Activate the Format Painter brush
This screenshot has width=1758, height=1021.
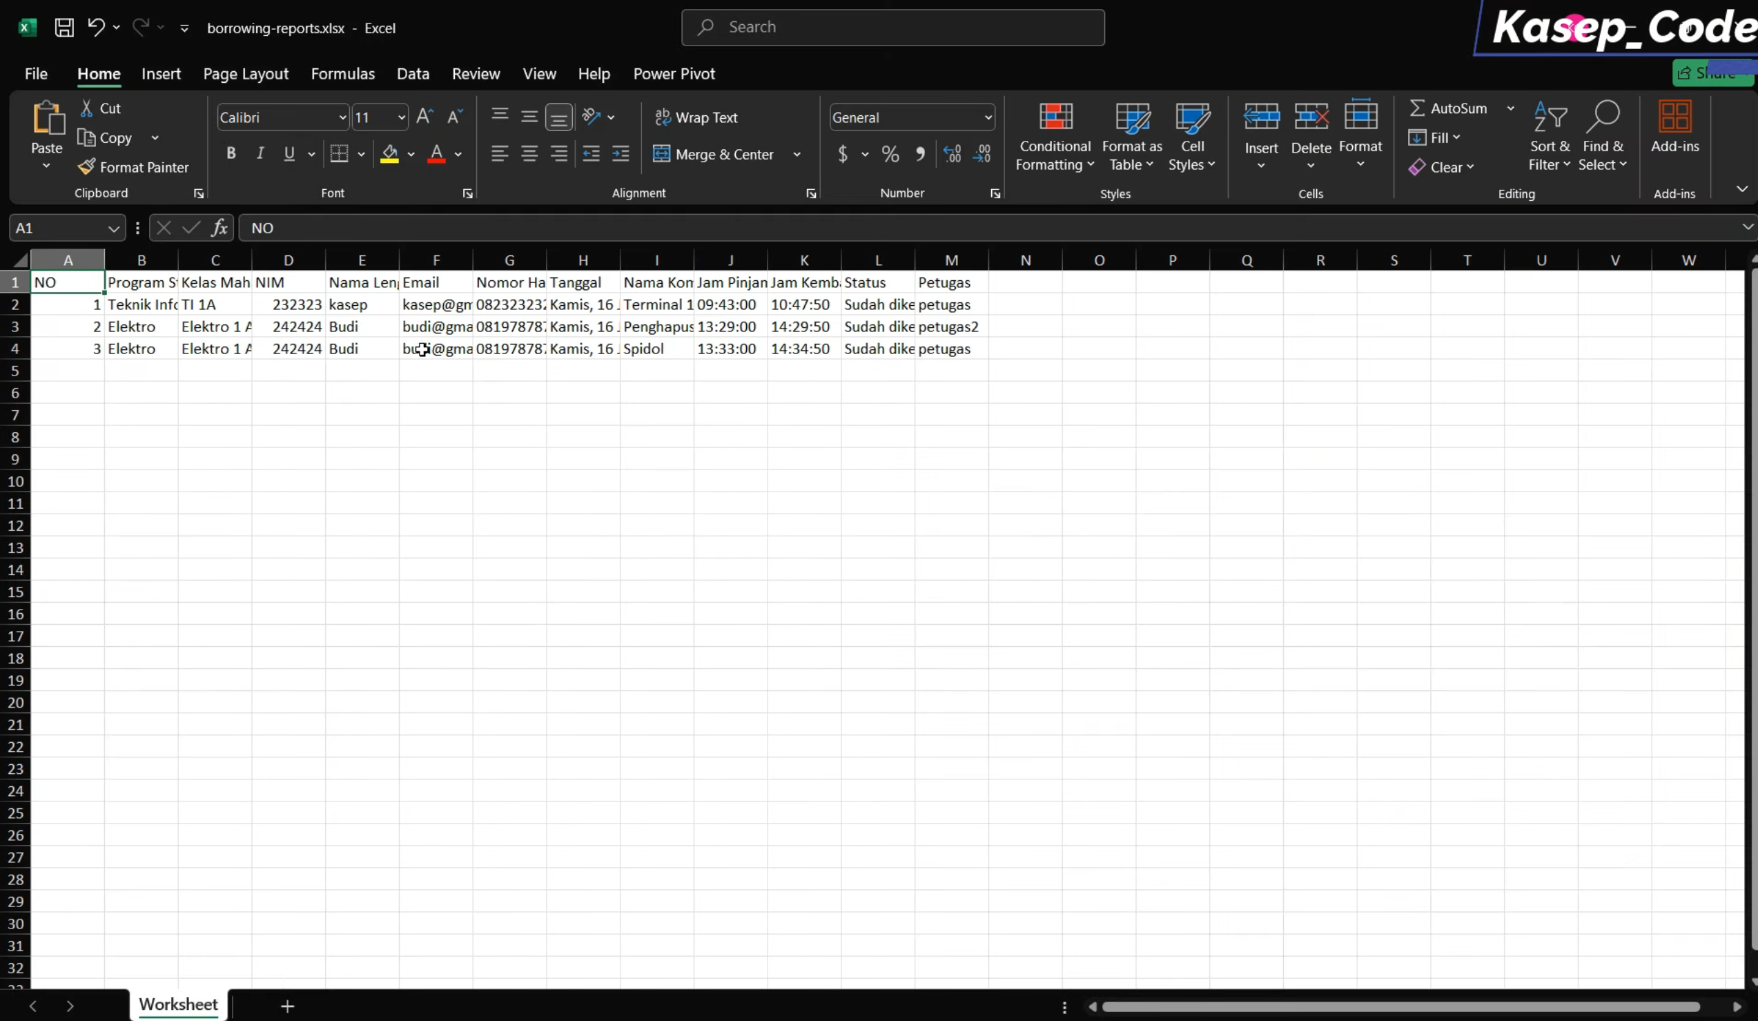pyautogui.click(x=133, y=167)
